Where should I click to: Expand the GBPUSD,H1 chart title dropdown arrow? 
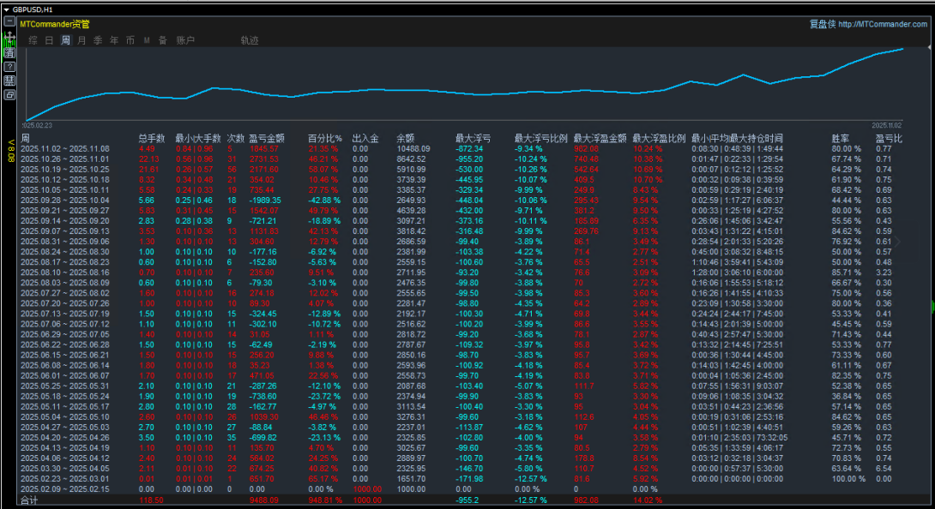click(x=6, y=9)
